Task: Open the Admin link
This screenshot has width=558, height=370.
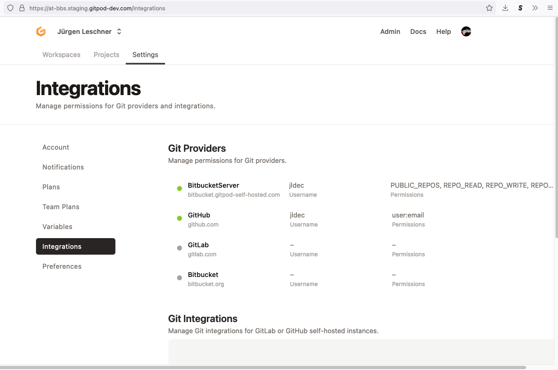Action: [390, 31]
